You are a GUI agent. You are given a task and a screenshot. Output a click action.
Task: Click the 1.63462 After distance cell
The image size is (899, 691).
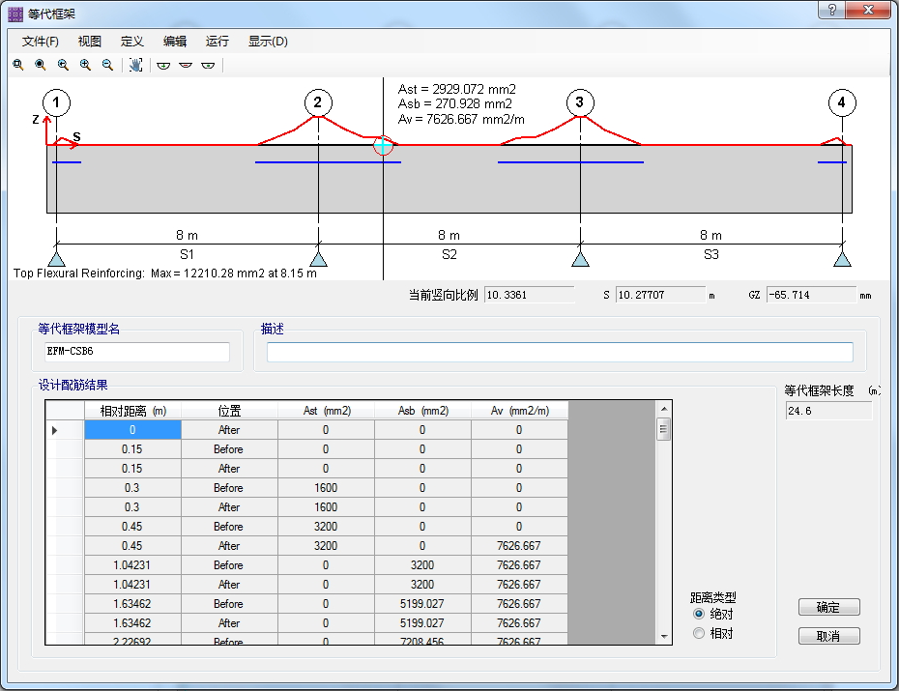[x=133, y=623]
